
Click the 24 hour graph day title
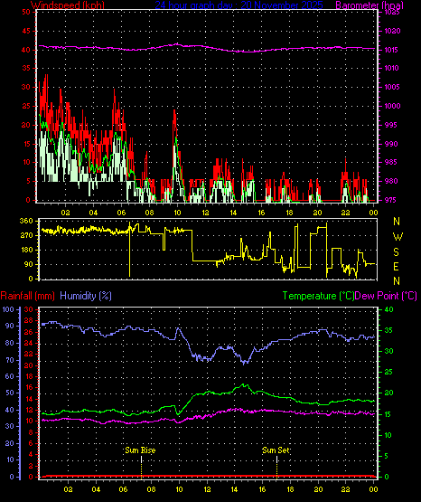pyautogui.click(x=239, y=5)
